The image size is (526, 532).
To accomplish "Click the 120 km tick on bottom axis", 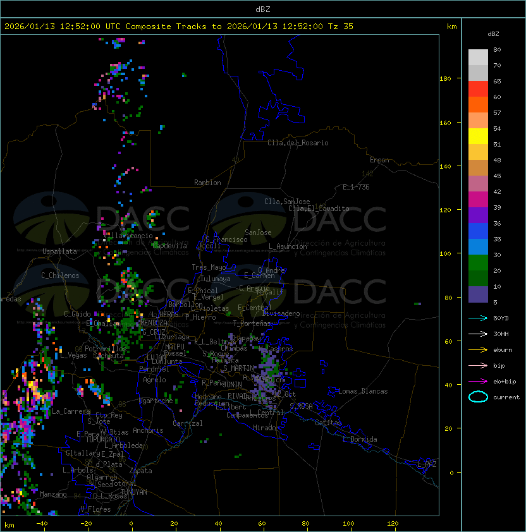I will click(393, 524).
